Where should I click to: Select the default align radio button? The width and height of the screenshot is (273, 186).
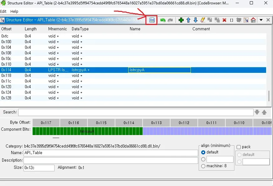203,152
